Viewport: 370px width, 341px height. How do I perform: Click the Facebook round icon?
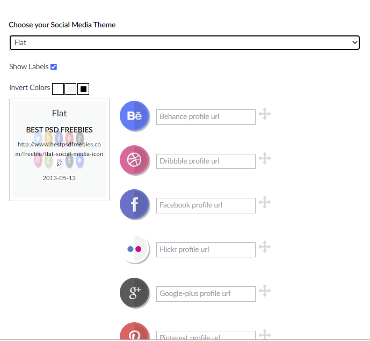click(x=134, y=204)
